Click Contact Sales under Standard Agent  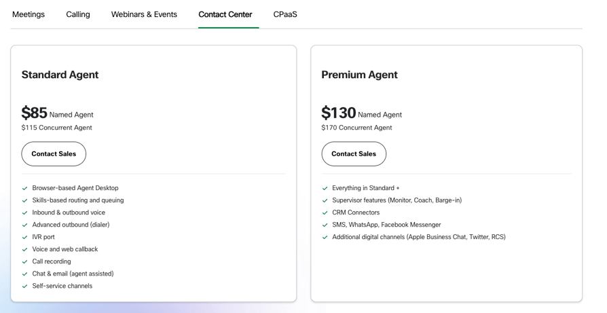[54, 153]
